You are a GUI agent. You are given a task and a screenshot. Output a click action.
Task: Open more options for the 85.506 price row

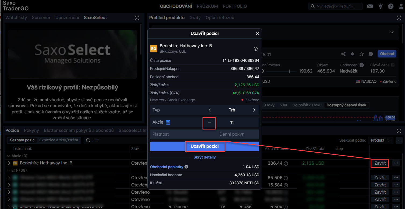tap(396, 178)
